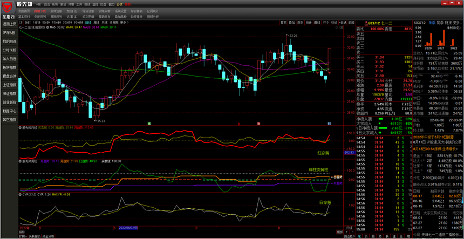This screenshot has width=464, height=239.
Task: Select 创业板指 in the left sidebar
Action: pyautogui.click(x=10, y=103)
